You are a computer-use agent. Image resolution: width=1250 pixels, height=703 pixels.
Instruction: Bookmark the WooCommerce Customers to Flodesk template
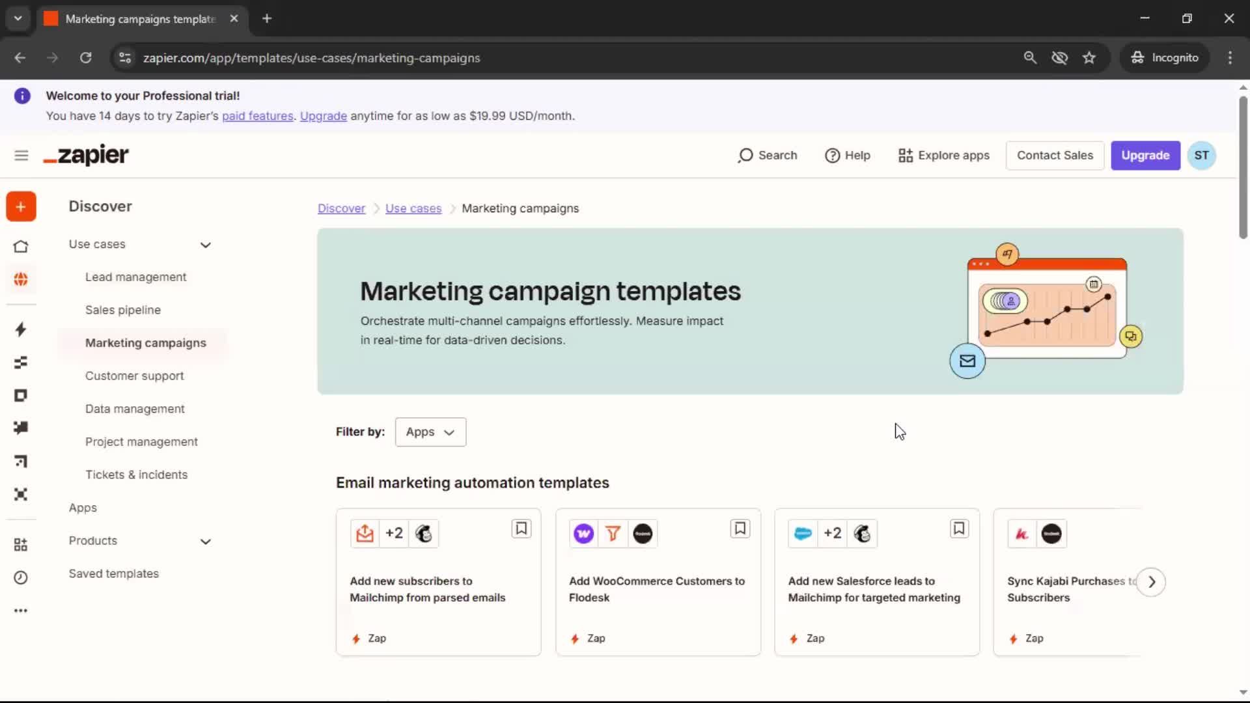tap(740, 529)
